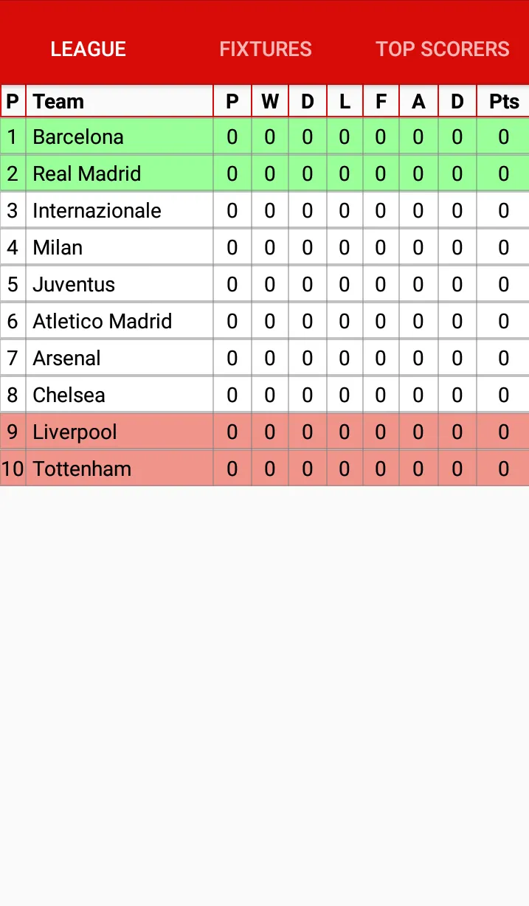Click Barcelona's Pts value cell

click(502, 136)
